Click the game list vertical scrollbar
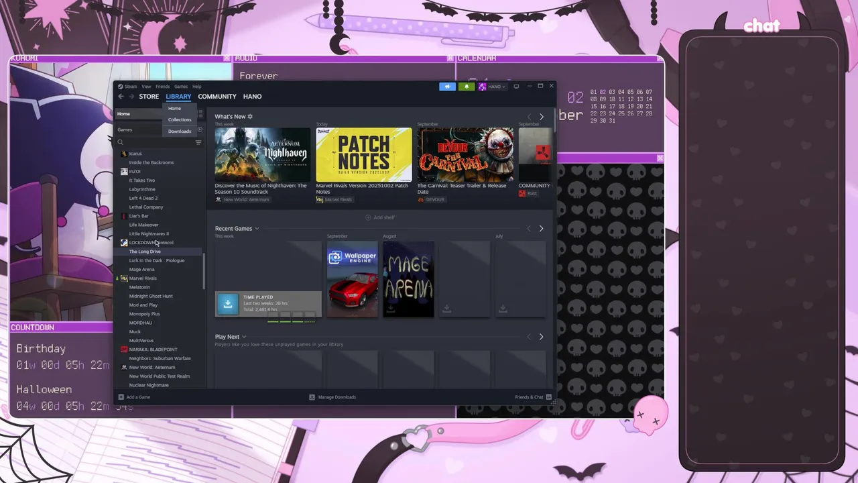The width and height of the screenshot is (858, 483). [204, 271]
